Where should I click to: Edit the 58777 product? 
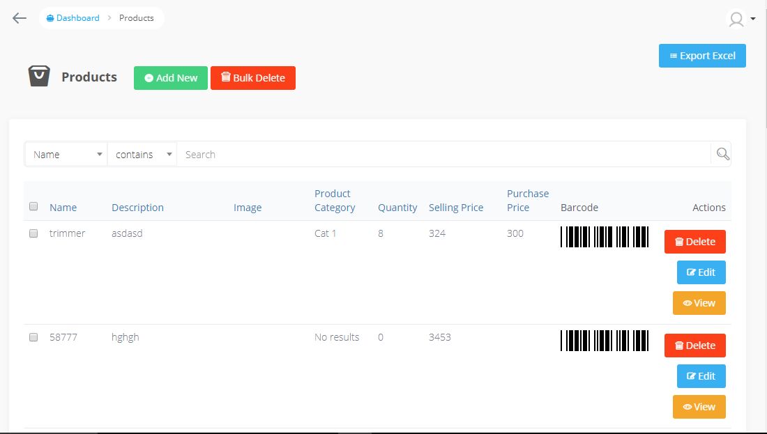pyautogui.click(x=701, y=376)
